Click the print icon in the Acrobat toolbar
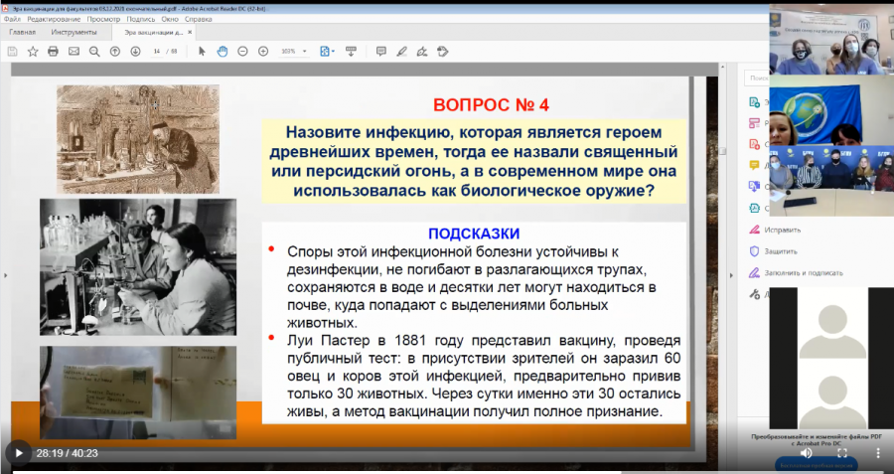 tap(53, 52)
